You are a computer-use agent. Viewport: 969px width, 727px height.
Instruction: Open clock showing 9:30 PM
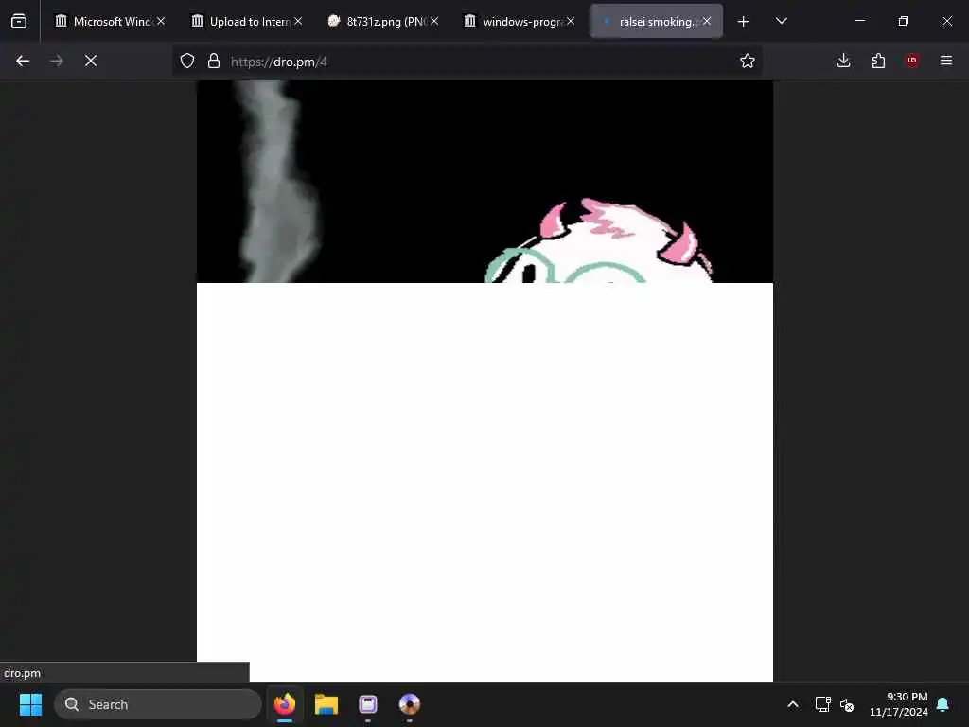[x=899, y=704]
